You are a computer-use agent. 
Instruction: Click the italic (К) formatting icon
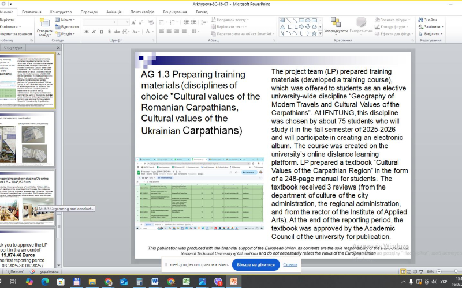pos(94,32)
